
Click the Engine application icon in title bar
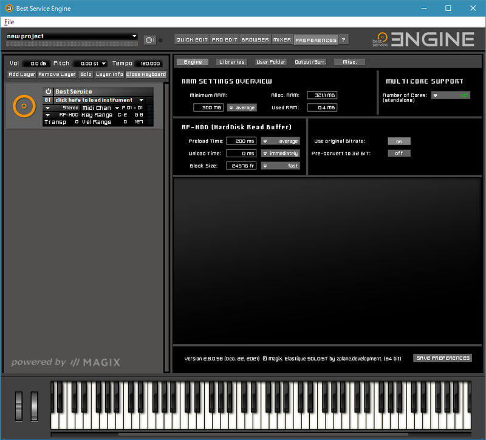[x=9, y=8]
